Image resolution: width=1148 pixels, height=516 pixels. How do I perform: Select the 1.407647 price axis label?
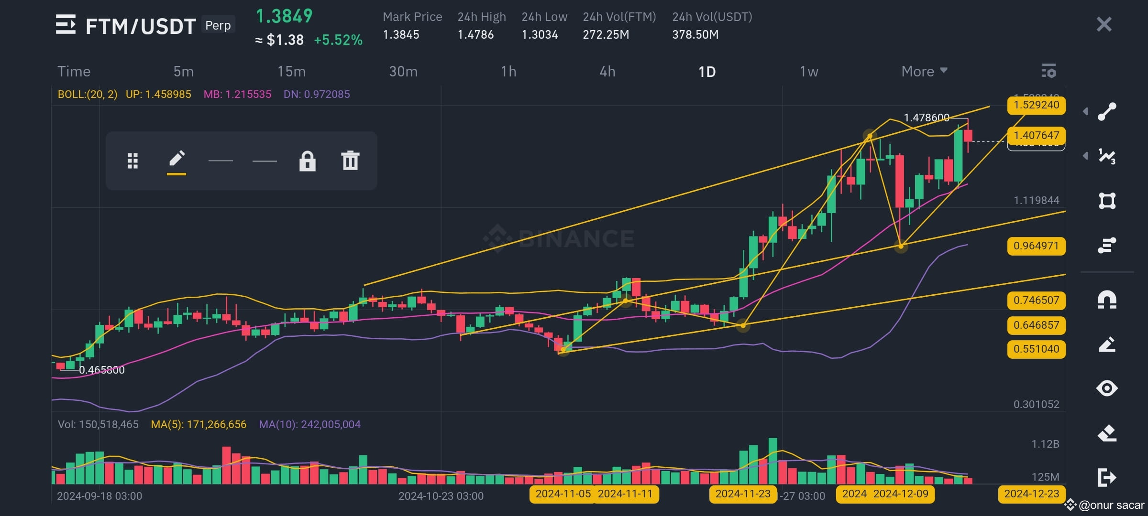[x=1036, y=135]
